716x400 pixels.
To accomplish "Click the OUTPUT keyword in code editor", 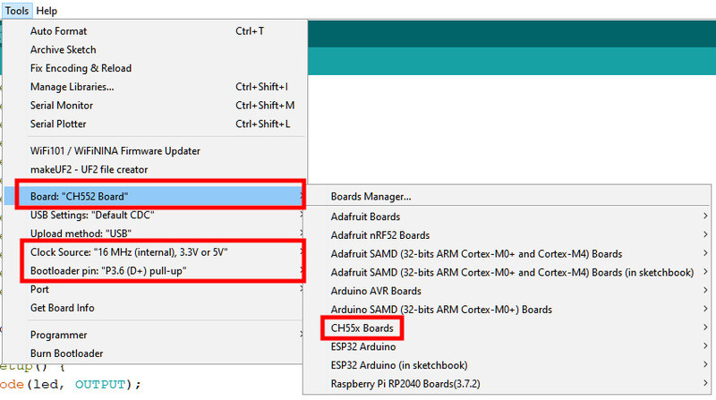I will coord(99,385).
